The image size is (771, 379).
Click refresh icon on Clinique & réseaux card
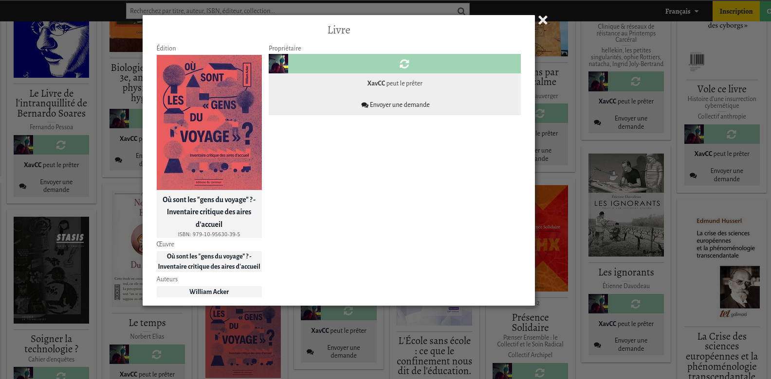[x=635, y=81]
